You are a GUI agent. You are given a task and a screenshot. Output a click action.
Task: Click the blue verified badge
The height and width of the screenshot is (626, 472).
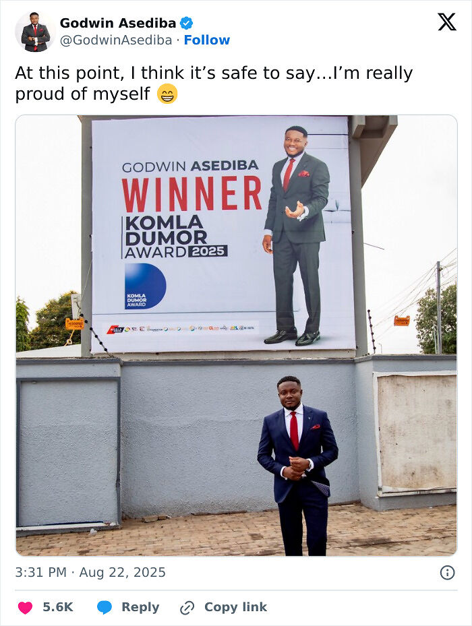[186, 23]
